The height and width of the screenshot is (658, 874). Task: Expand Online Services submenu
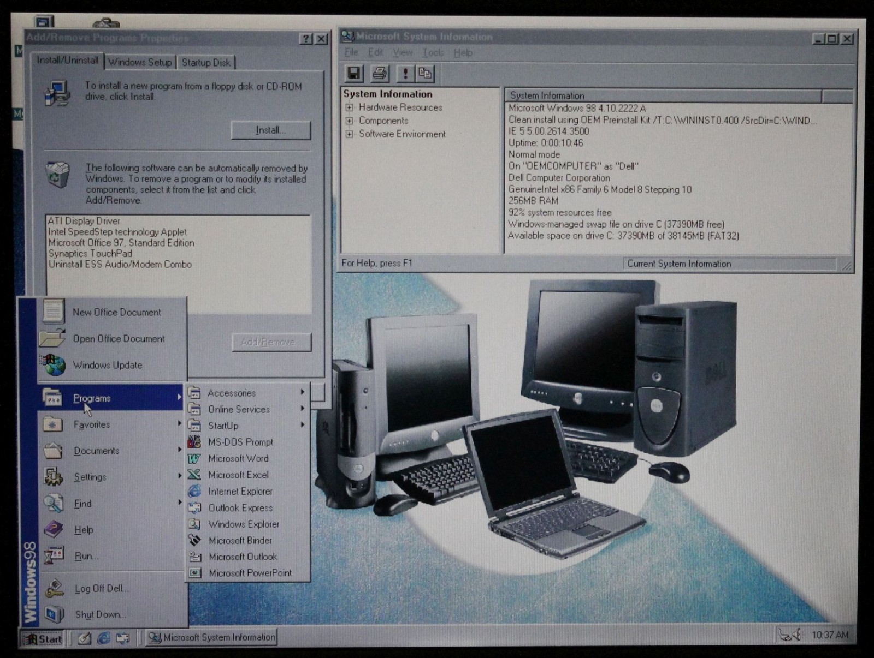pyautogui.click(x=247, y=409)
